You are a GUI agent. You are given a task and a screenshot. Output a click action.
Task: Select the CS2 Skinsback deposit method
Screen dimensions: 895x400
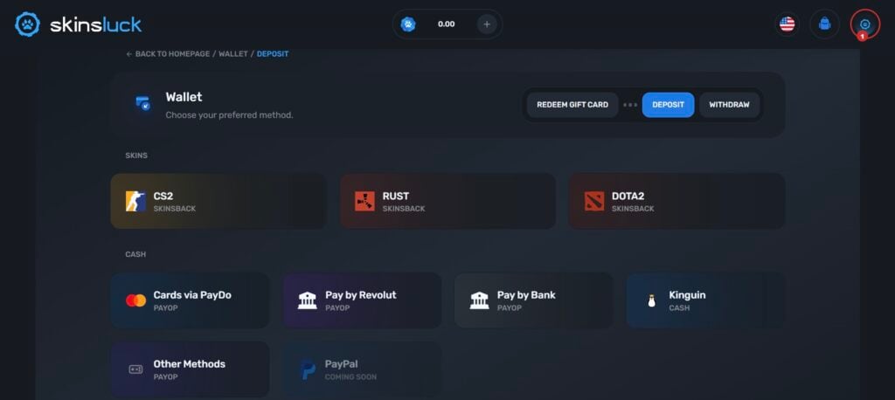click(219, 201)
